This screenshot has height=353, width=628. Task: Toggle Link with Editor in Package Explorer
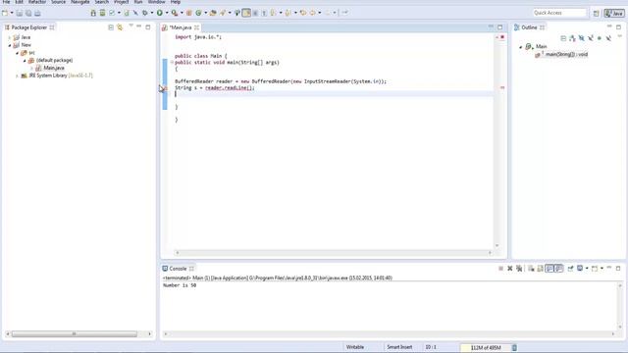(x=120, y=27)
